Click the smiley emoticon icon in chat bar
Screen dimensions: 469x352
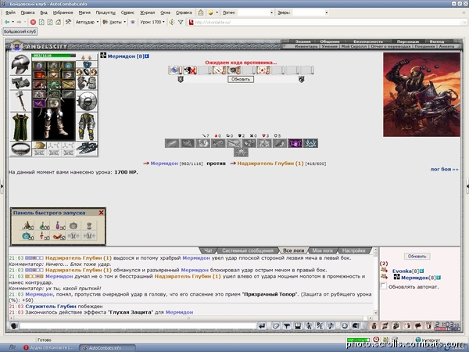[345, 326]
